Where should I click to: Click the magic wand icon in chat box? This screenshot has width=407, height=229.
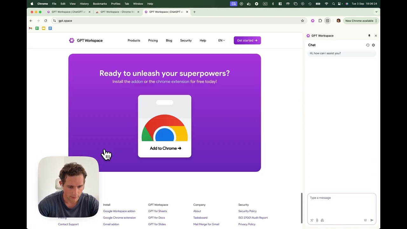coord(312,220)
